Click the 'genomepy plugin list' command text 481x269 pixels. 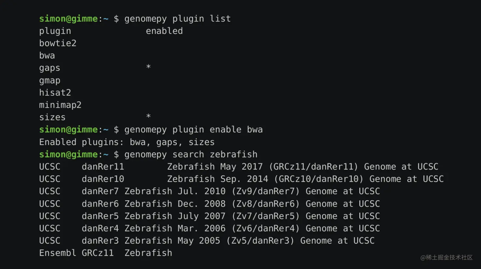(x=177, y=19)
